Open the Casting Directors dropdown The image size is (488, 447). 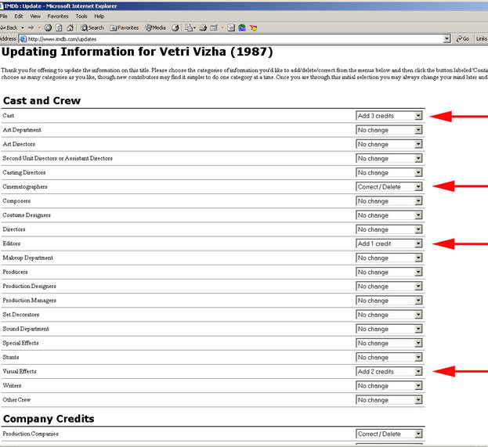[x=389, y=173]
